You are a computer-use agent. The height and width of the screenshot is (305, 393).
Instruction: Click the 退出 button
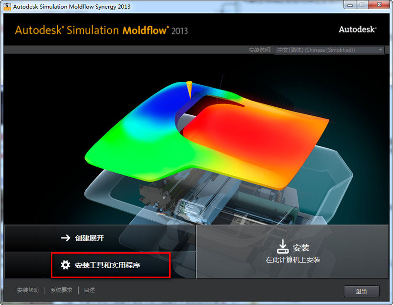pos(361,291)
